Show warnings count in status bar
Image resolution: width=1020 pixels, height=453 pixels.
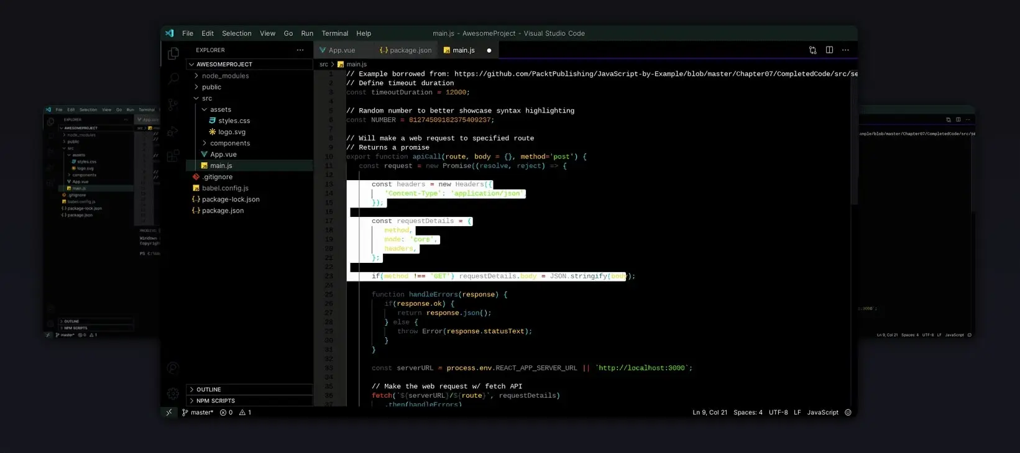pos(246,413)
